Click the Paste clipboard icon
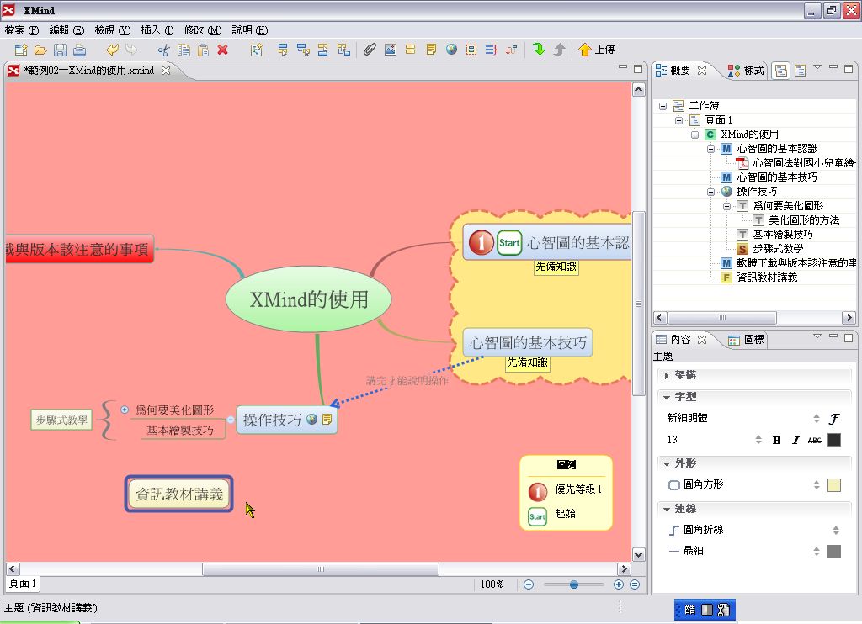Image resolution: width=862 pixels, height=624 pixels. tap(203, 50)
